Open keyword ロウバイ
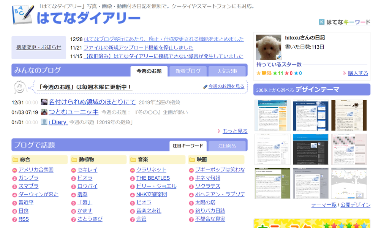 pos(87,186)
